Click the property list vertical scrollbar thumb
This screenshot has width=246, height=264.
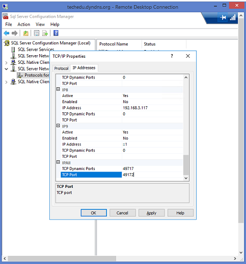tap(186, 165)
